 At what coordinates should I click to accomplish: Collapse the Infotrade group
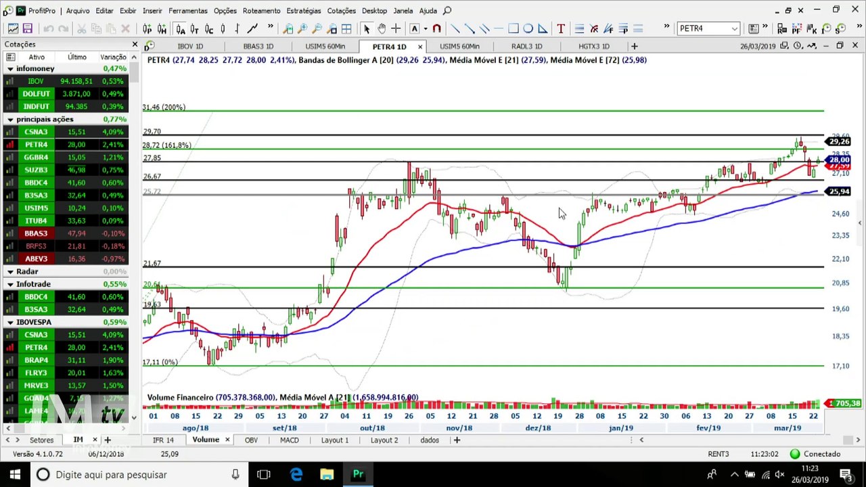coord(10,284)
